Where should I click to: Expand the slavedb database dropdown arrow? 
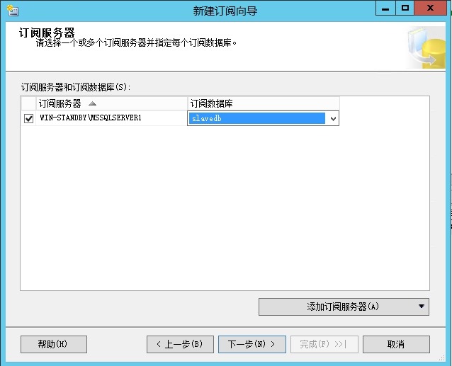click(332, 119)
